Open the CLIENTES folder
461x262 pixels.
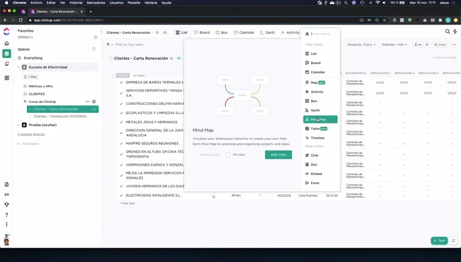pos(37,94)
